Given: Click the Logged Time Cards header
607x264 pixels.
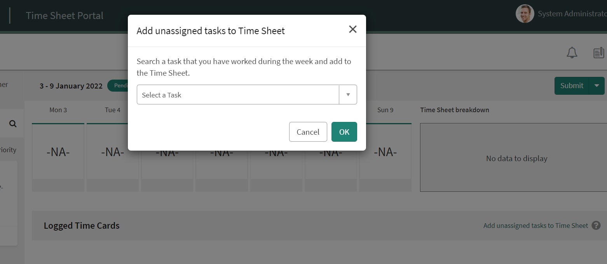Looking at the screenshot, I should coord(82,226).
